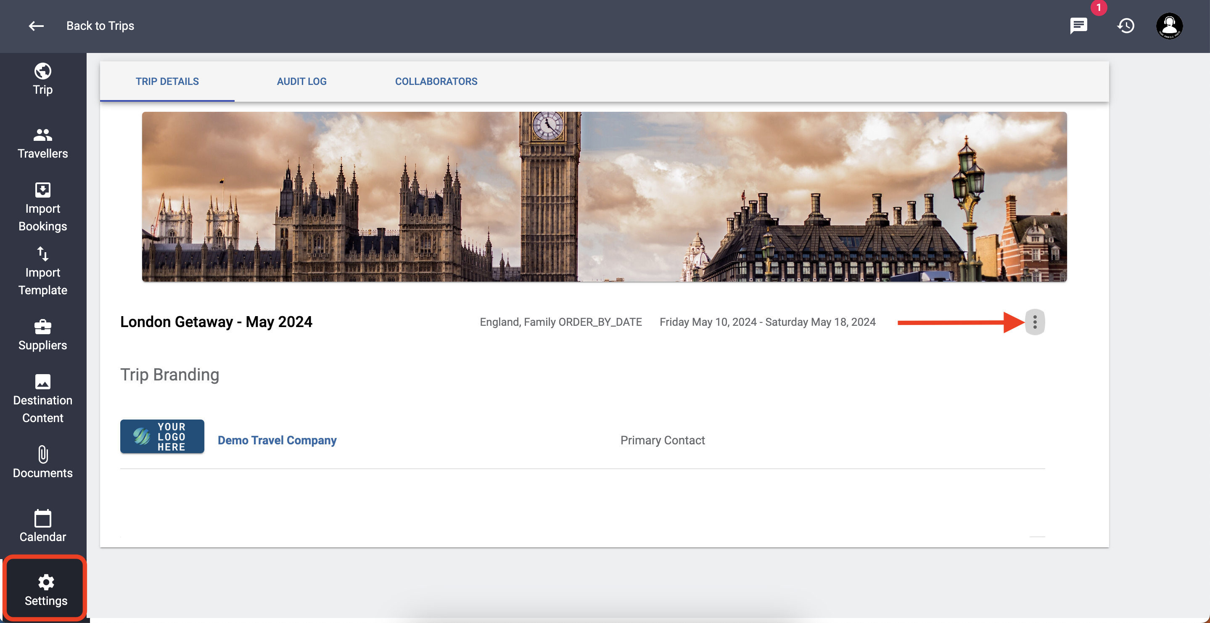Click the England, Family ORDER_BY_DATE text
The width and height of the screenshot is (1210, 623).
(x=561, y=322)
